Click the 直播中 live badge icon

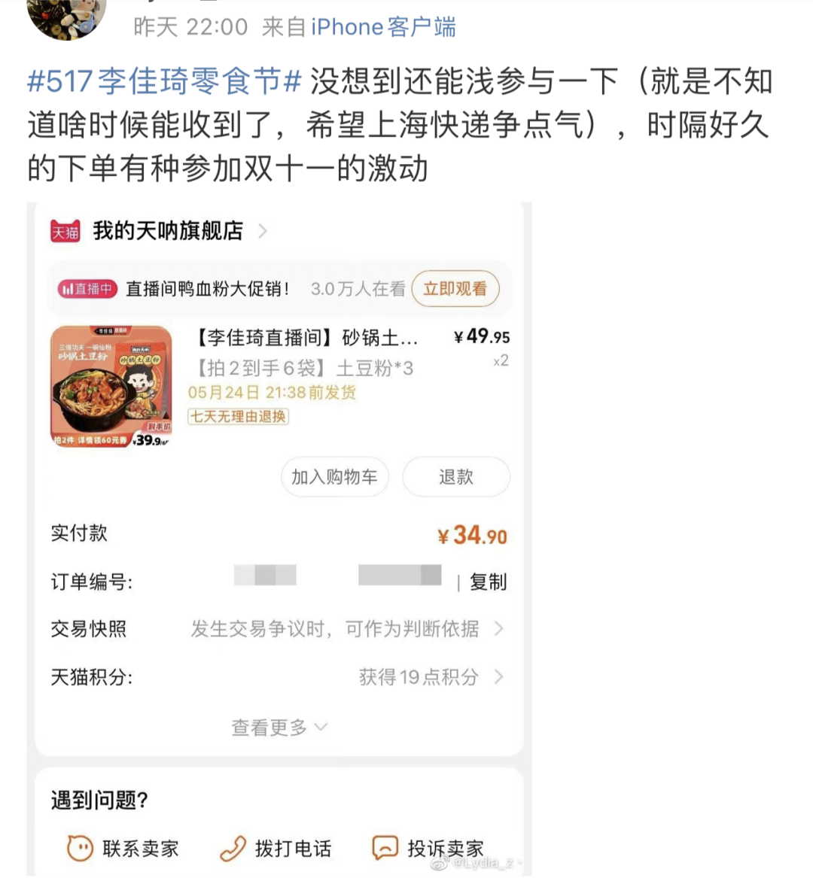87,289
